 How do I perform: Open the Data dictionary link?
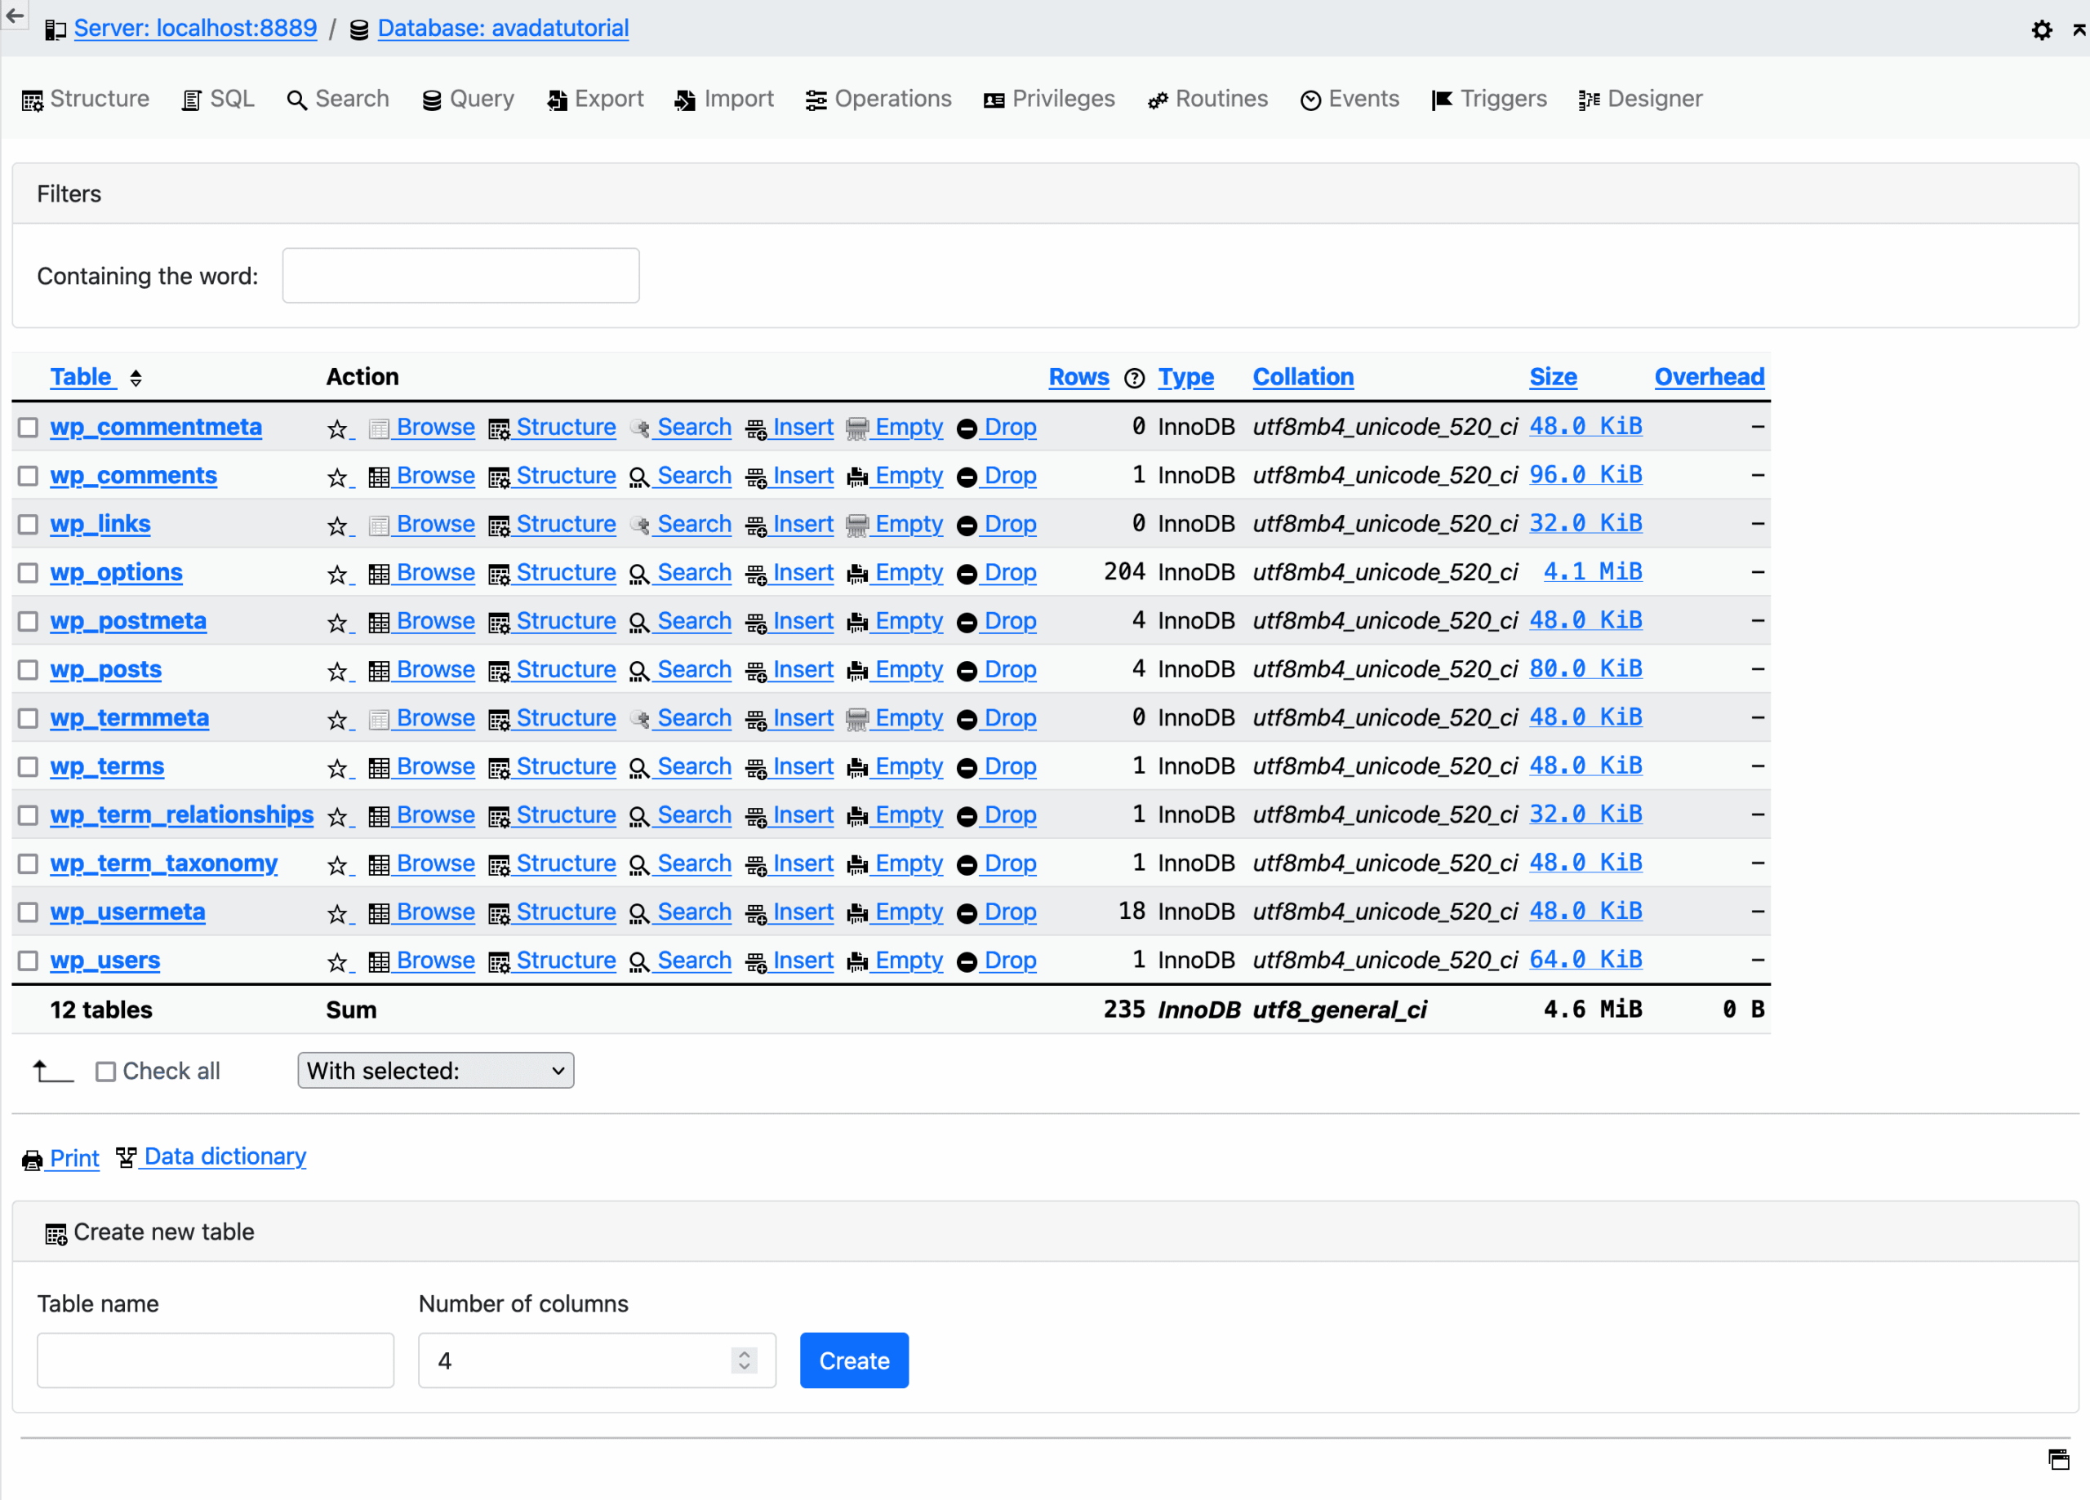[x=224, y=1156]
